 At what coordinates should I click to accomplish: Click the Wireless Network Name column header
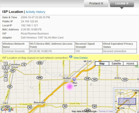16,45
